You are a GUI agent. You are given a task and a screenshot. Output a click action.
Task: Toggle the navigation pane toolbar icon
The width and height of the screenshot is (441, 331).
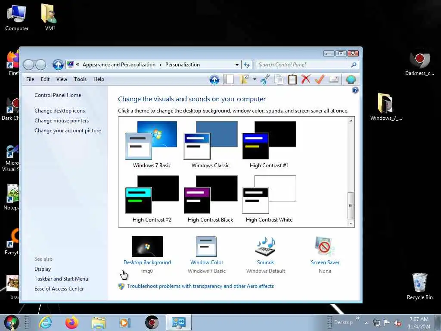[x=228, y=79]
